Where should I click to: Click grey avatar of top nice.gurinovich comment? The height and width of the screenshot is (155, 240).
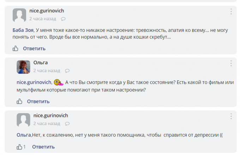point(19,15)
